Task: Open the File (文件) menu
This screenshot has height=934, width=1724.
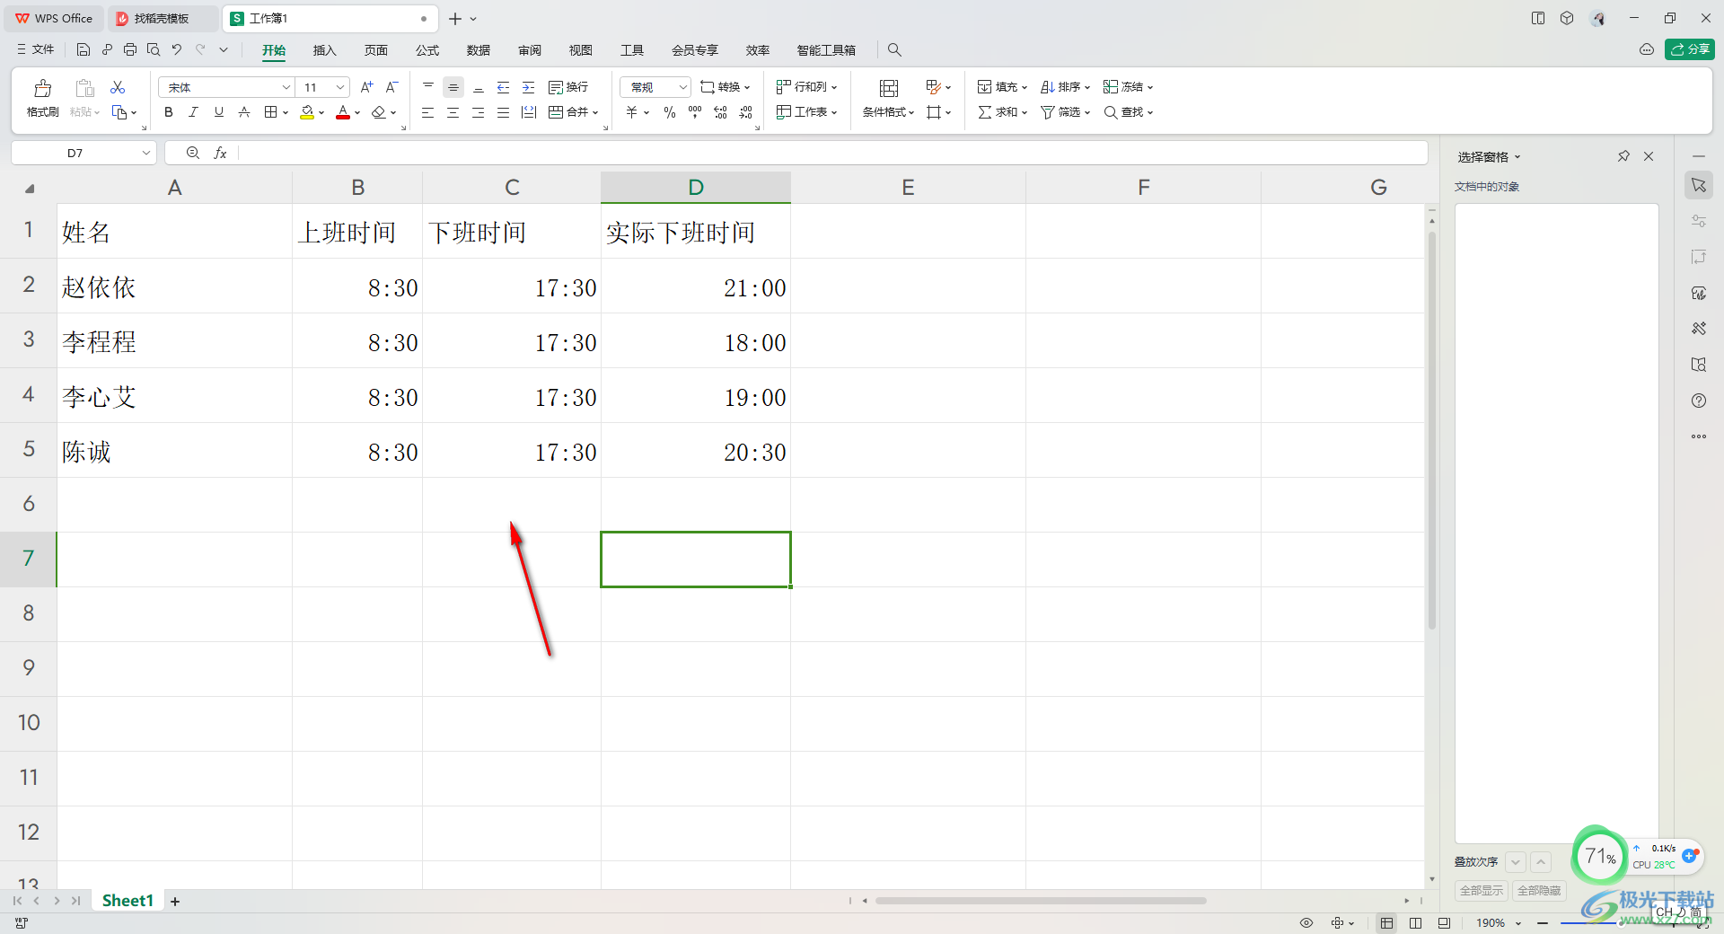Action: pos(36,49)
